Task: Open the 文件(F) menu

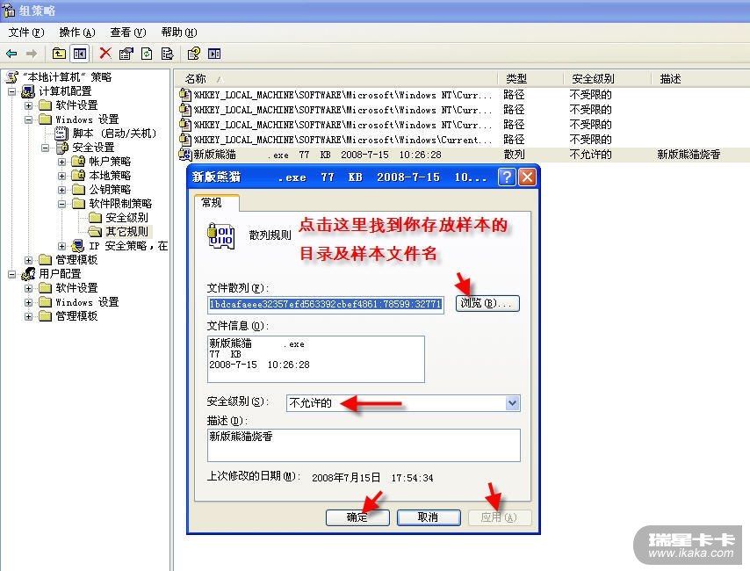Action: pos(25,33)
